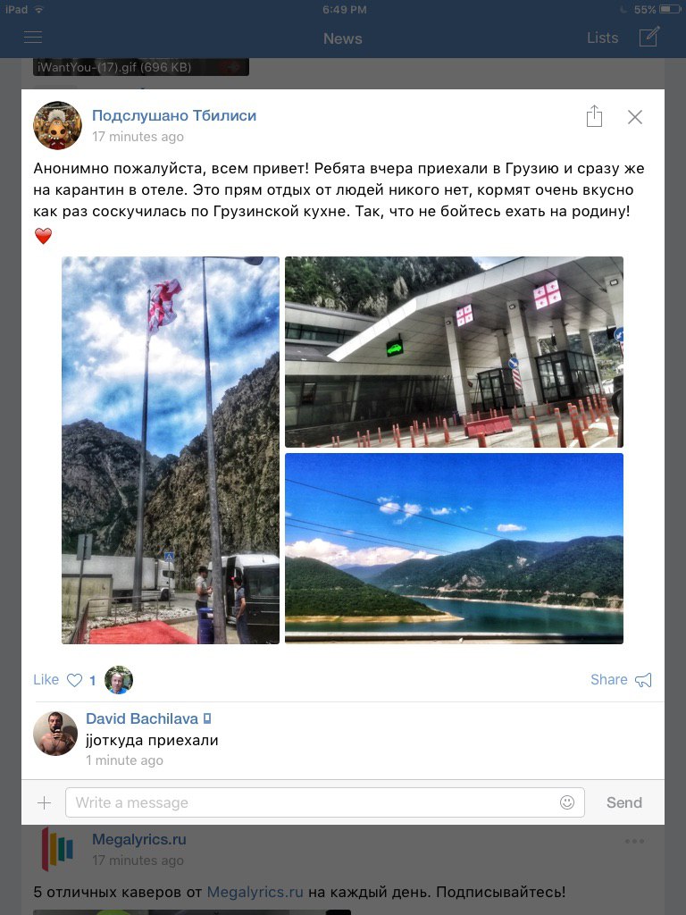Tap the community avatar of Подслушано Тбилиси
Screen dimensions: 686x915
click(57, 125)
